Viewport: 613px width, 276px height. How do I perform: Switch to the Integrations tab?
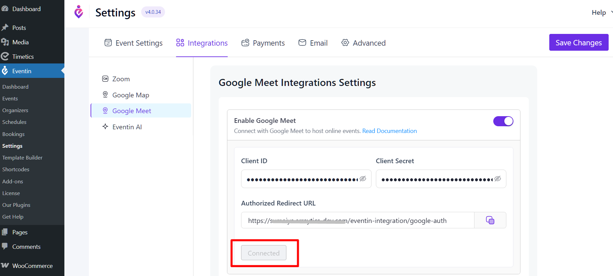point(202,43)
